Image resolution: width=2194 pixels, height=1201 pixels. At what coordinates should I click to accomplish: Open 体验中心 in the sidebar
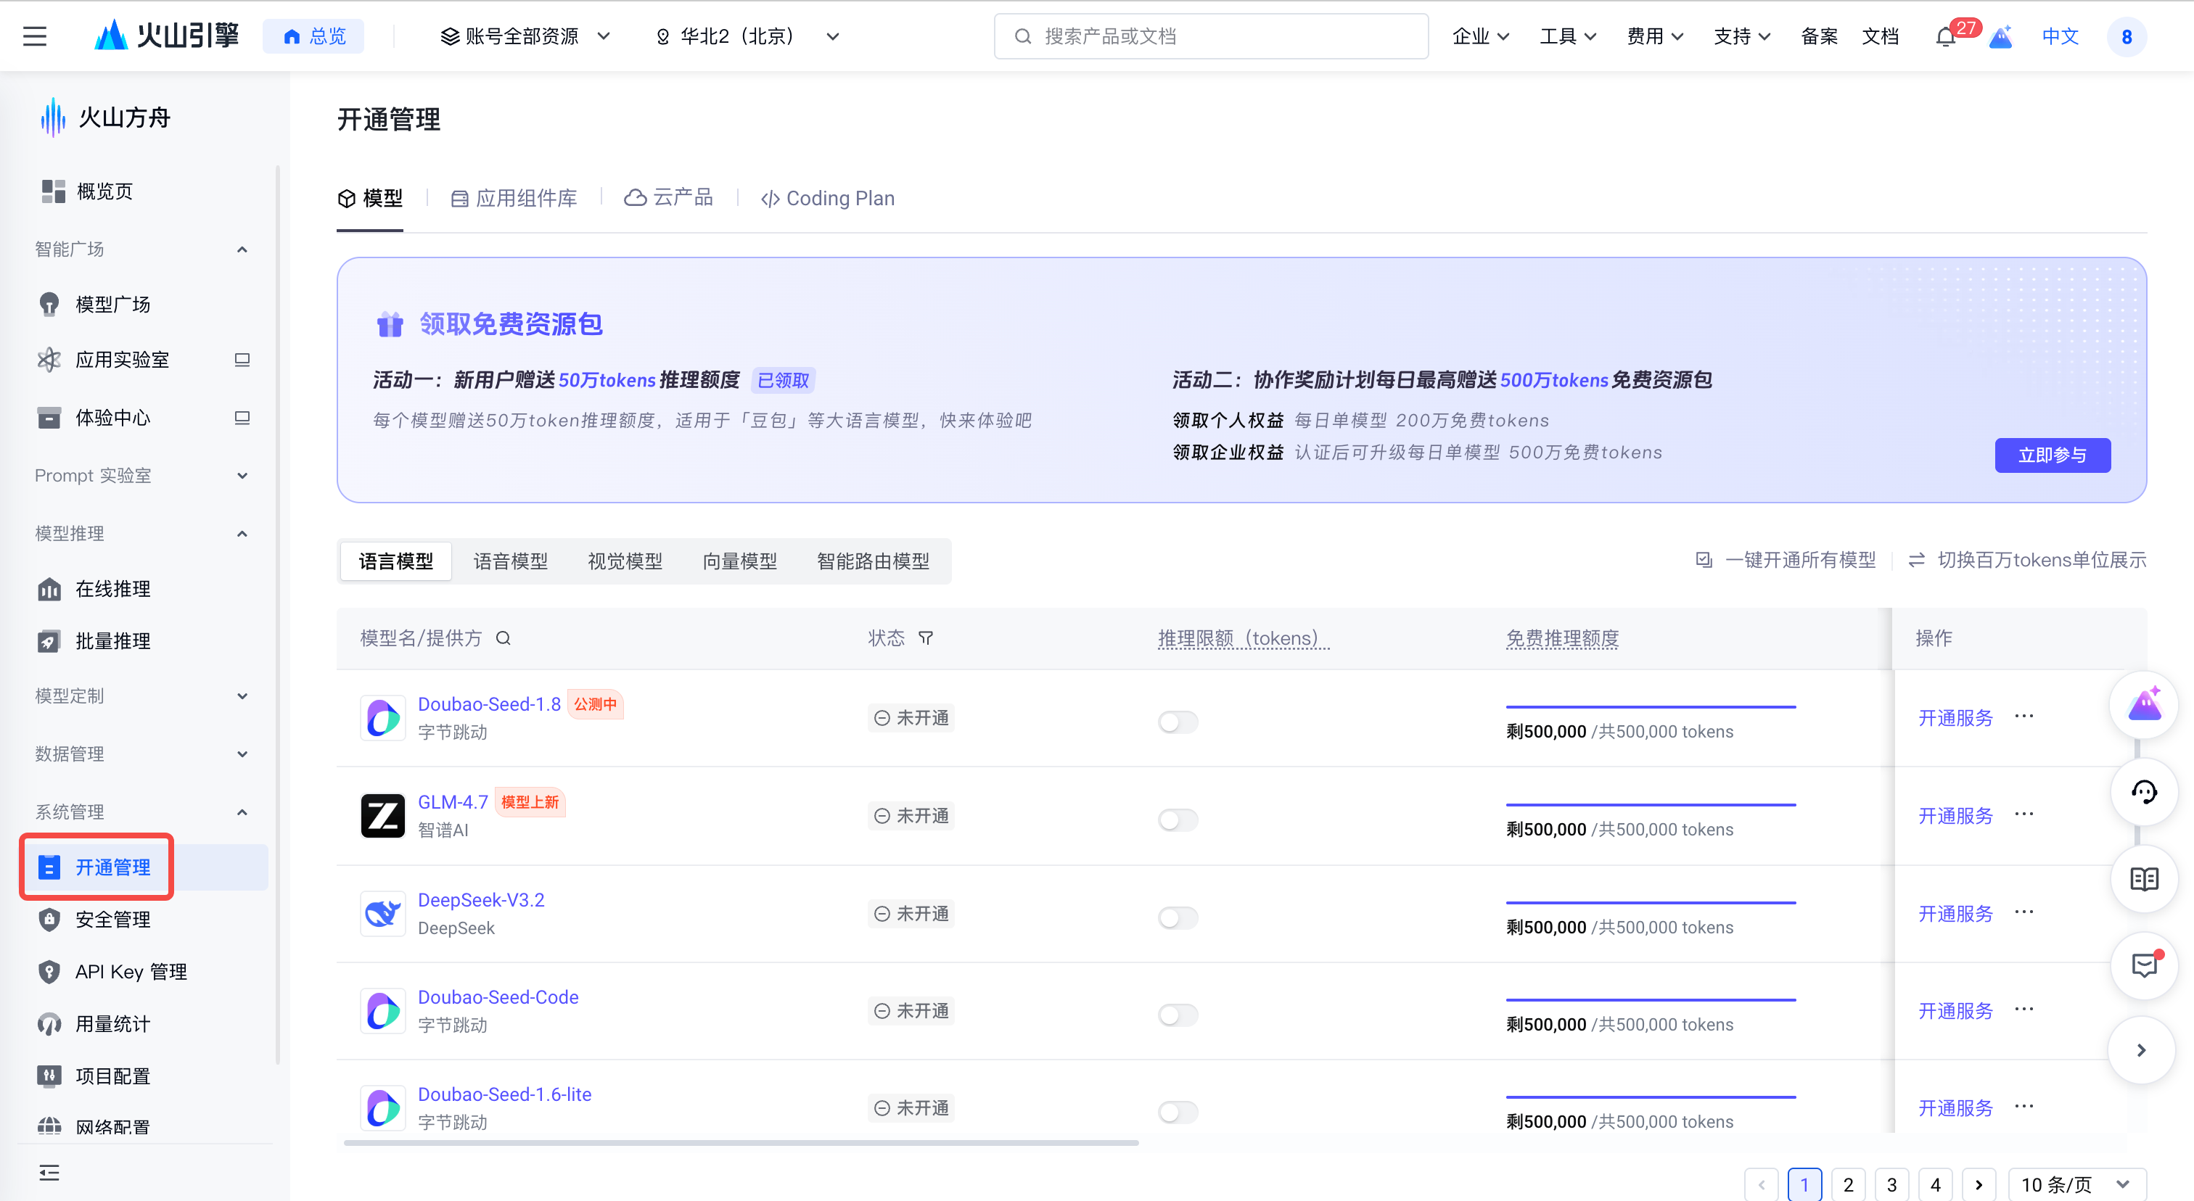pos(112,417)
